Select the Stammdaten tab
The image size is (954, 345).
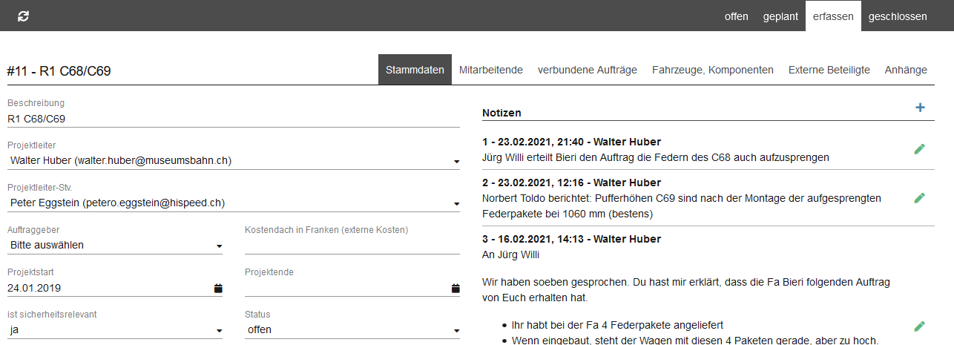tap(415, 70)
